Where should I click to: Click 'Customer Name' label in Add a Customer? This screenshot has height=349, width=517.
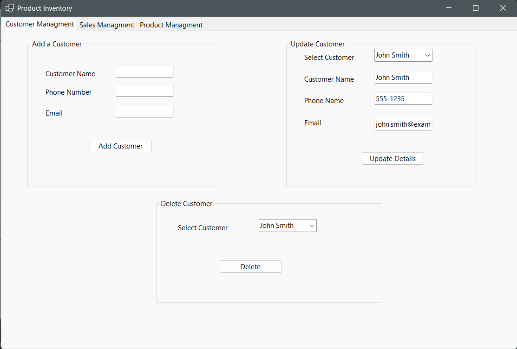tap(70, 74)
